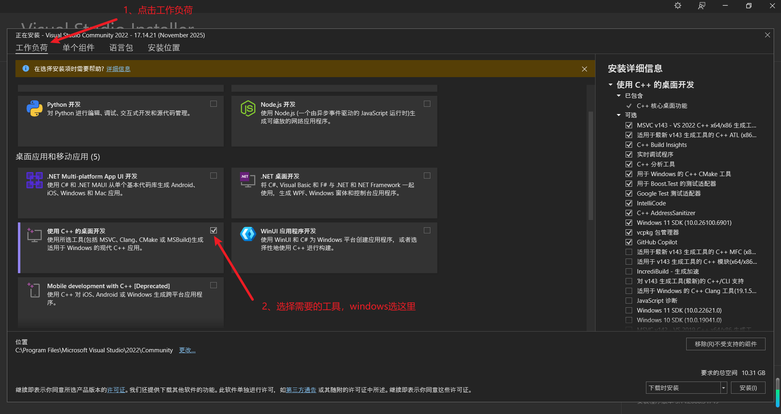Click 用于 Boost.Test 的测试适配器 label
Image resolution: width=781 pixels, height=414 pixels.
point(676,184)
